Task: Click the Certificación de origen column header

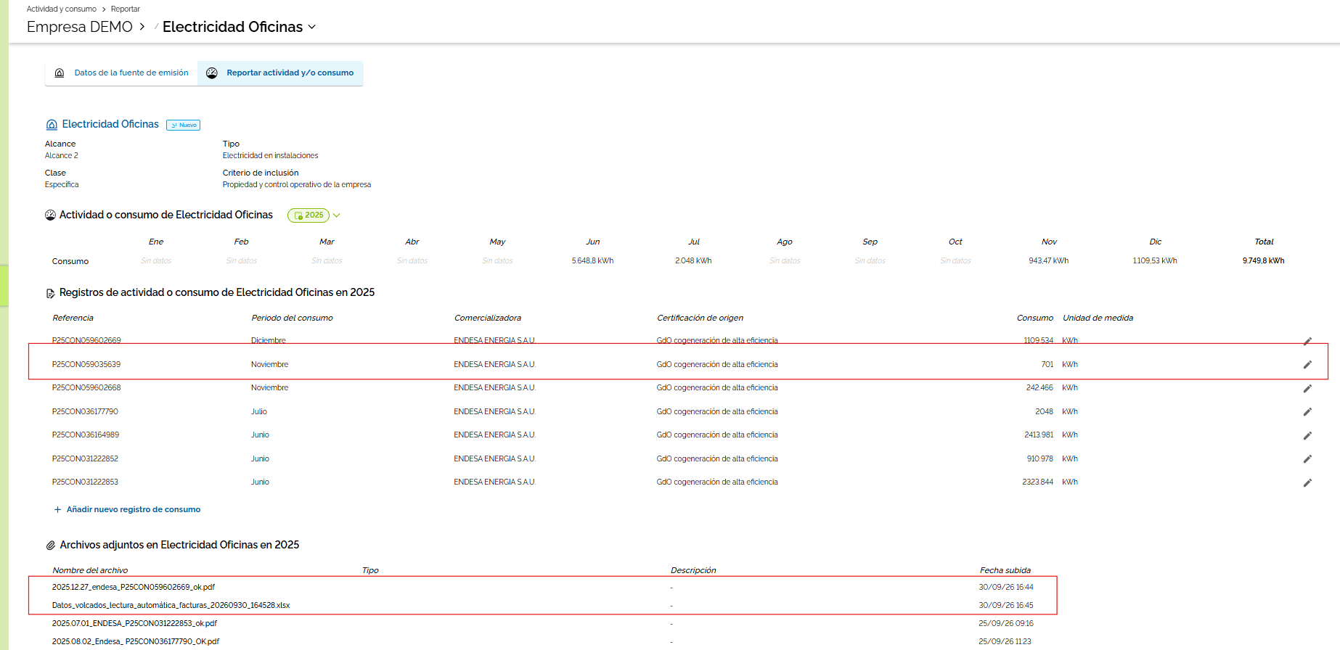Action: [700, 318]
